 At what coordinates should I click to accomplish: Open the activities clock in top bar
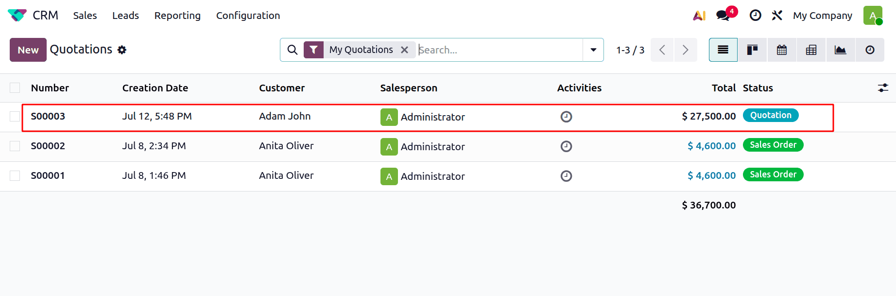[x=755, y=16]
